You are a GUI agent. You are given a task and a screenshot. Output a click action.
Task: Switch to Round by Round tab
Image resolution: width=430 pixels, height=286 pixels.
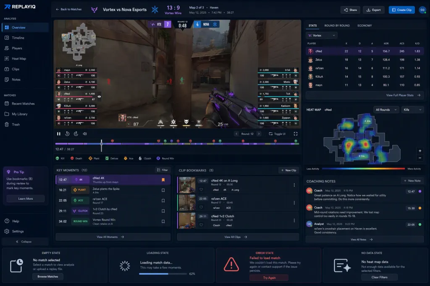click(x=337, y=26)
